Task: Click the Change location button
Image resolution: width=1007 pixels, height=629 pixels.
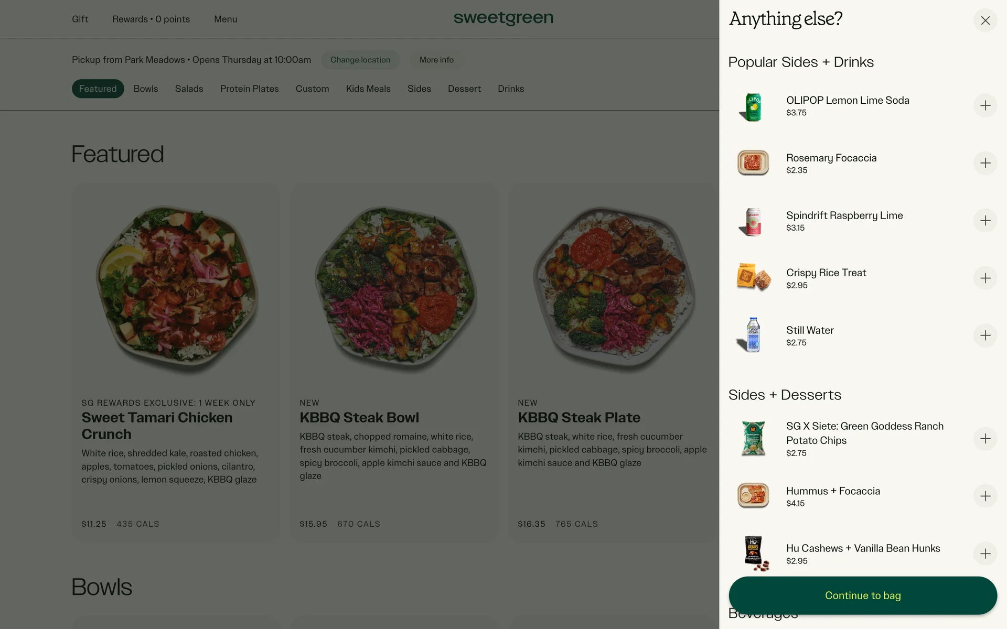Action: (360, 60)
